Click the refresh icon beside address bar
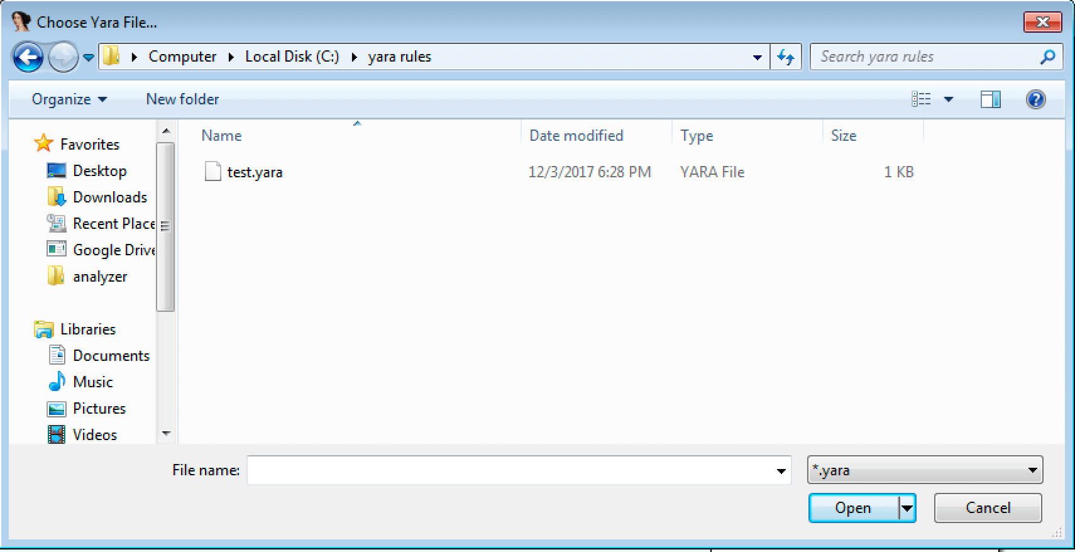The width and height of the screenshot is (1075, 552). coord(786,57)
